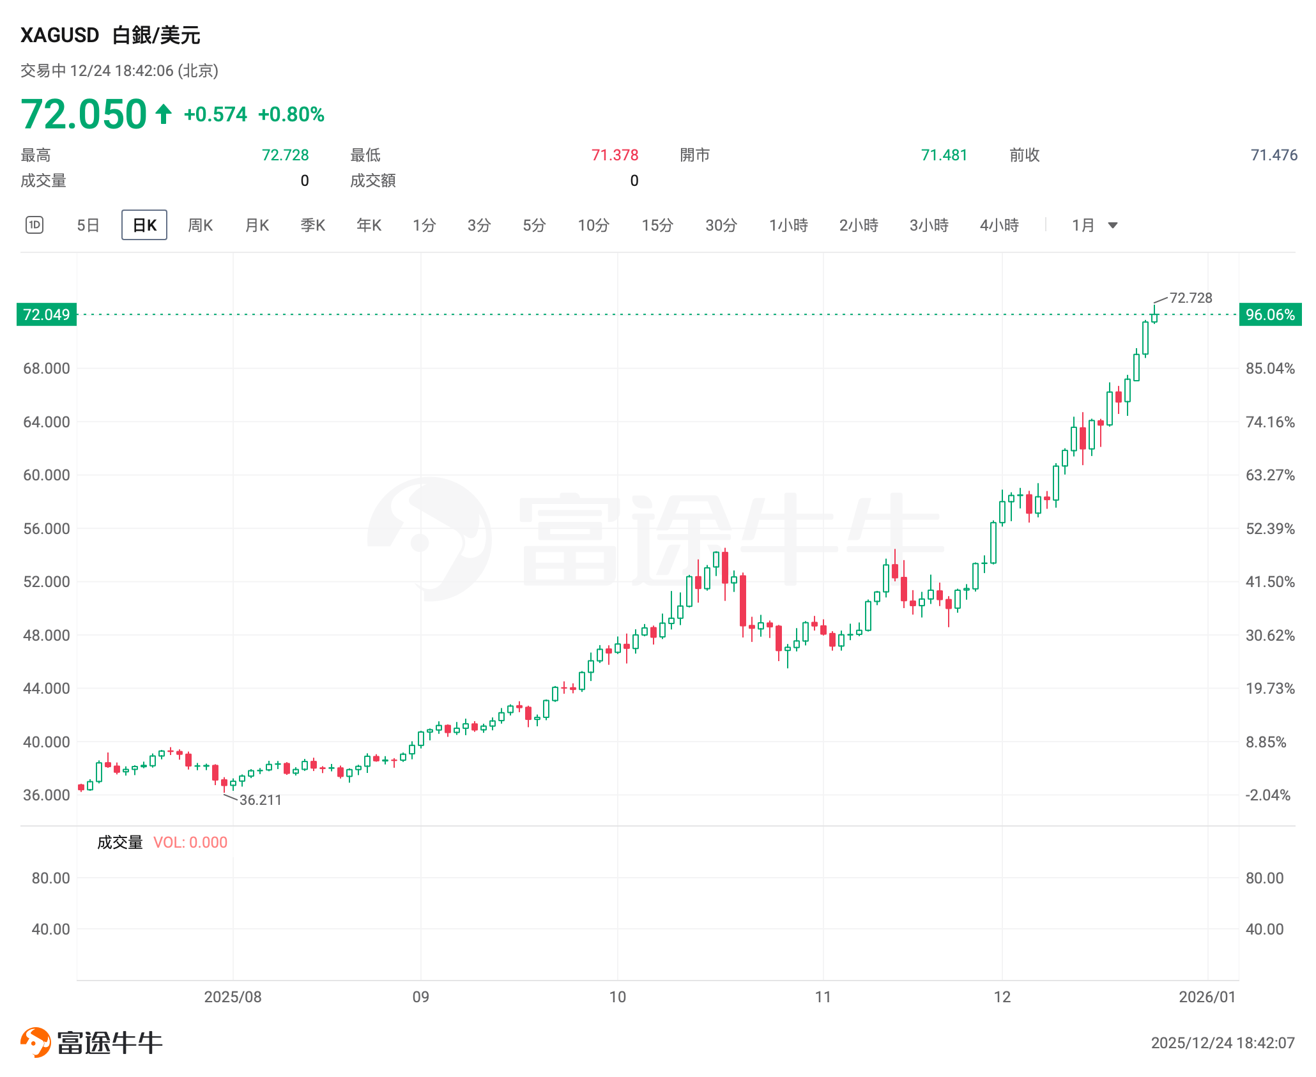Show the 年K yearly chart
This screenshot has width=1316, height=1077.
[369, 225]
